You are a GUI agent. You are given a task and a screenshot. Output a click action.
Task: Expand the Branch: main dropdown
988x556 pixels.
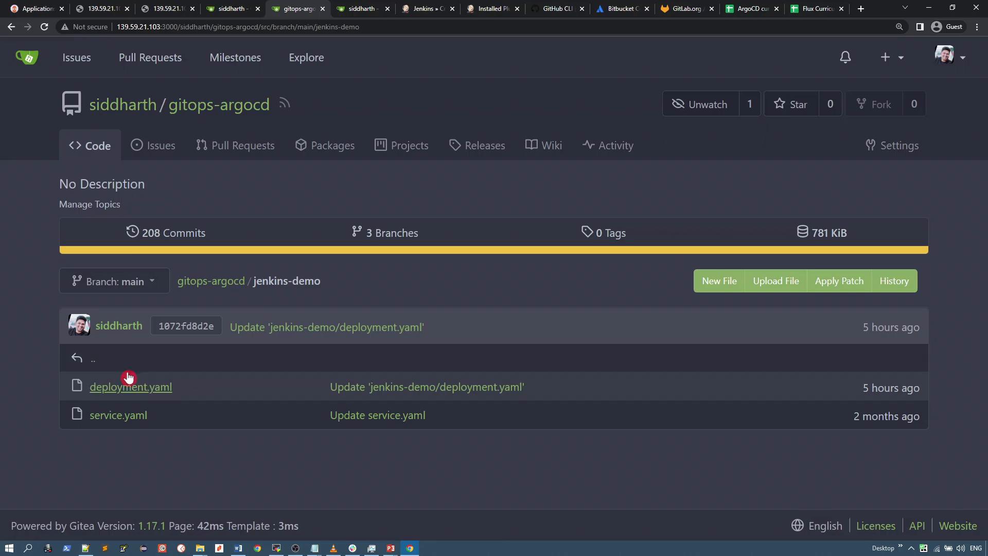coord(114,281)
